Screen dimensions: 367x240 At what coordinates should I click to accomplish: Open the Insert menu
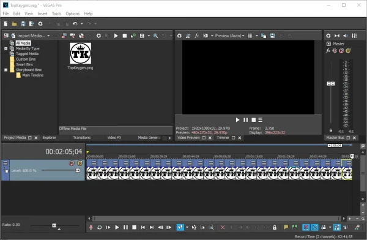[42, 13]
